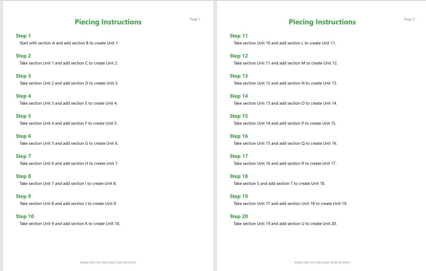This screenshot has width=426, height=271.
Task: Click the Step 10 heading
Action: point(25,216)
